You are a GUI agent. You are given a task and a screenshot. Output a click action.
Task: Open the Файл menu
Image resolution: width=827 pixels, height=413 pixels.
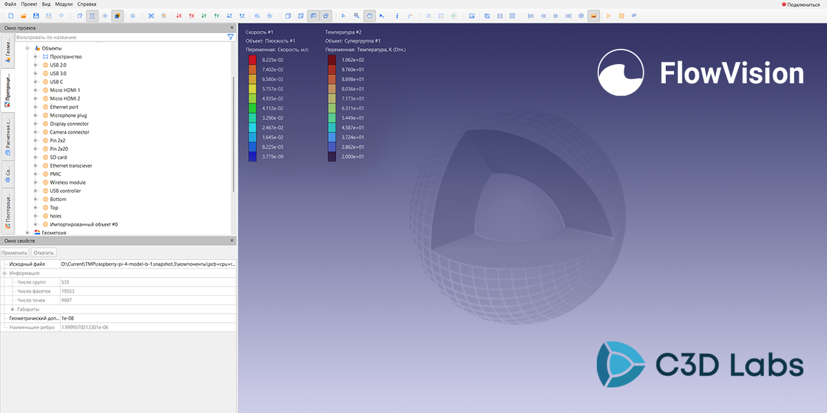pyautogui.click(x=10, y=4)
